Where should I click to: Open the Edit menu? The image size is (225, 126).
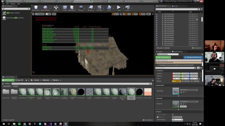click(x=7, y=4)
